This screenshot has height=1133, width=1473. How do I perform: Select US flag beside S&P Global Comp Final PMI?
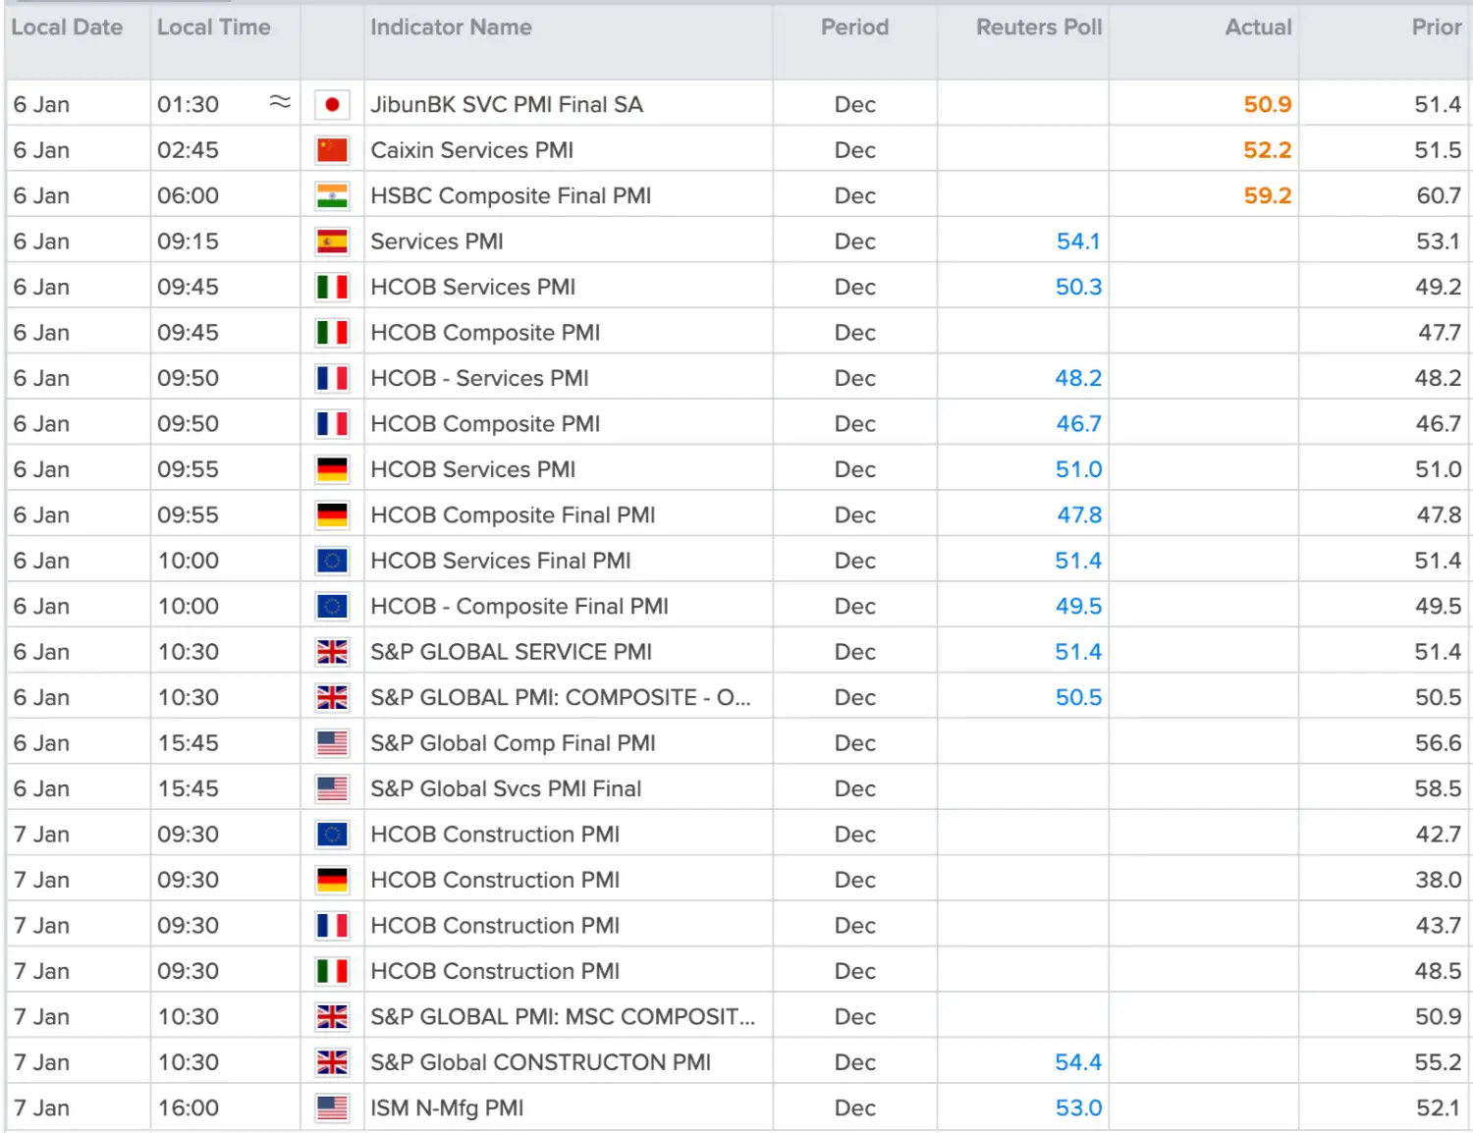332,743
